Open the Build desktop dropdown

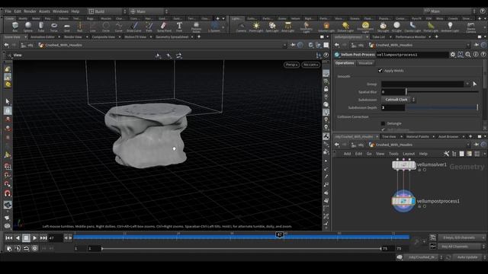(x=107, y=11)
